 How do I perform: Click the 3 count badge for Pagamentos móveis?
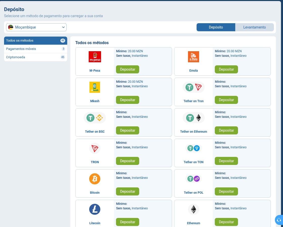tap(63, 49)
